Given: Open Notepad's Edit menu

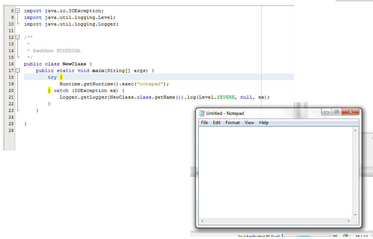Looking at the screenshot, I should (216, 123).
